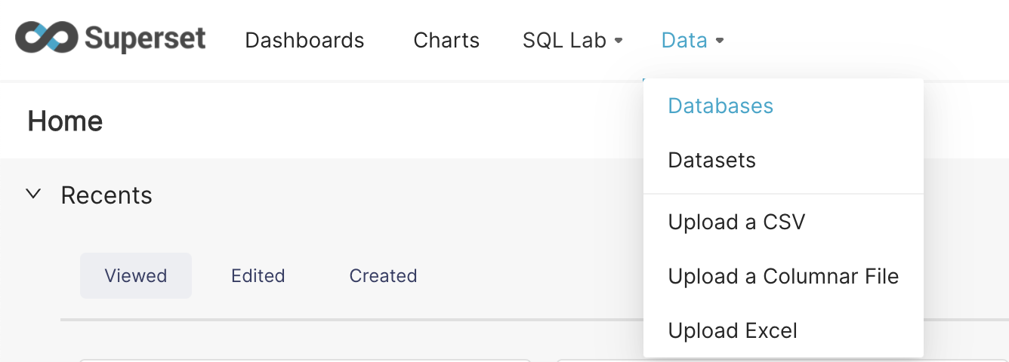The width and height of the screenshot is (1009, 362).
Task: Select Datasets from the Data dropdown
Action: pyautogui.click(x=711, y=160)
